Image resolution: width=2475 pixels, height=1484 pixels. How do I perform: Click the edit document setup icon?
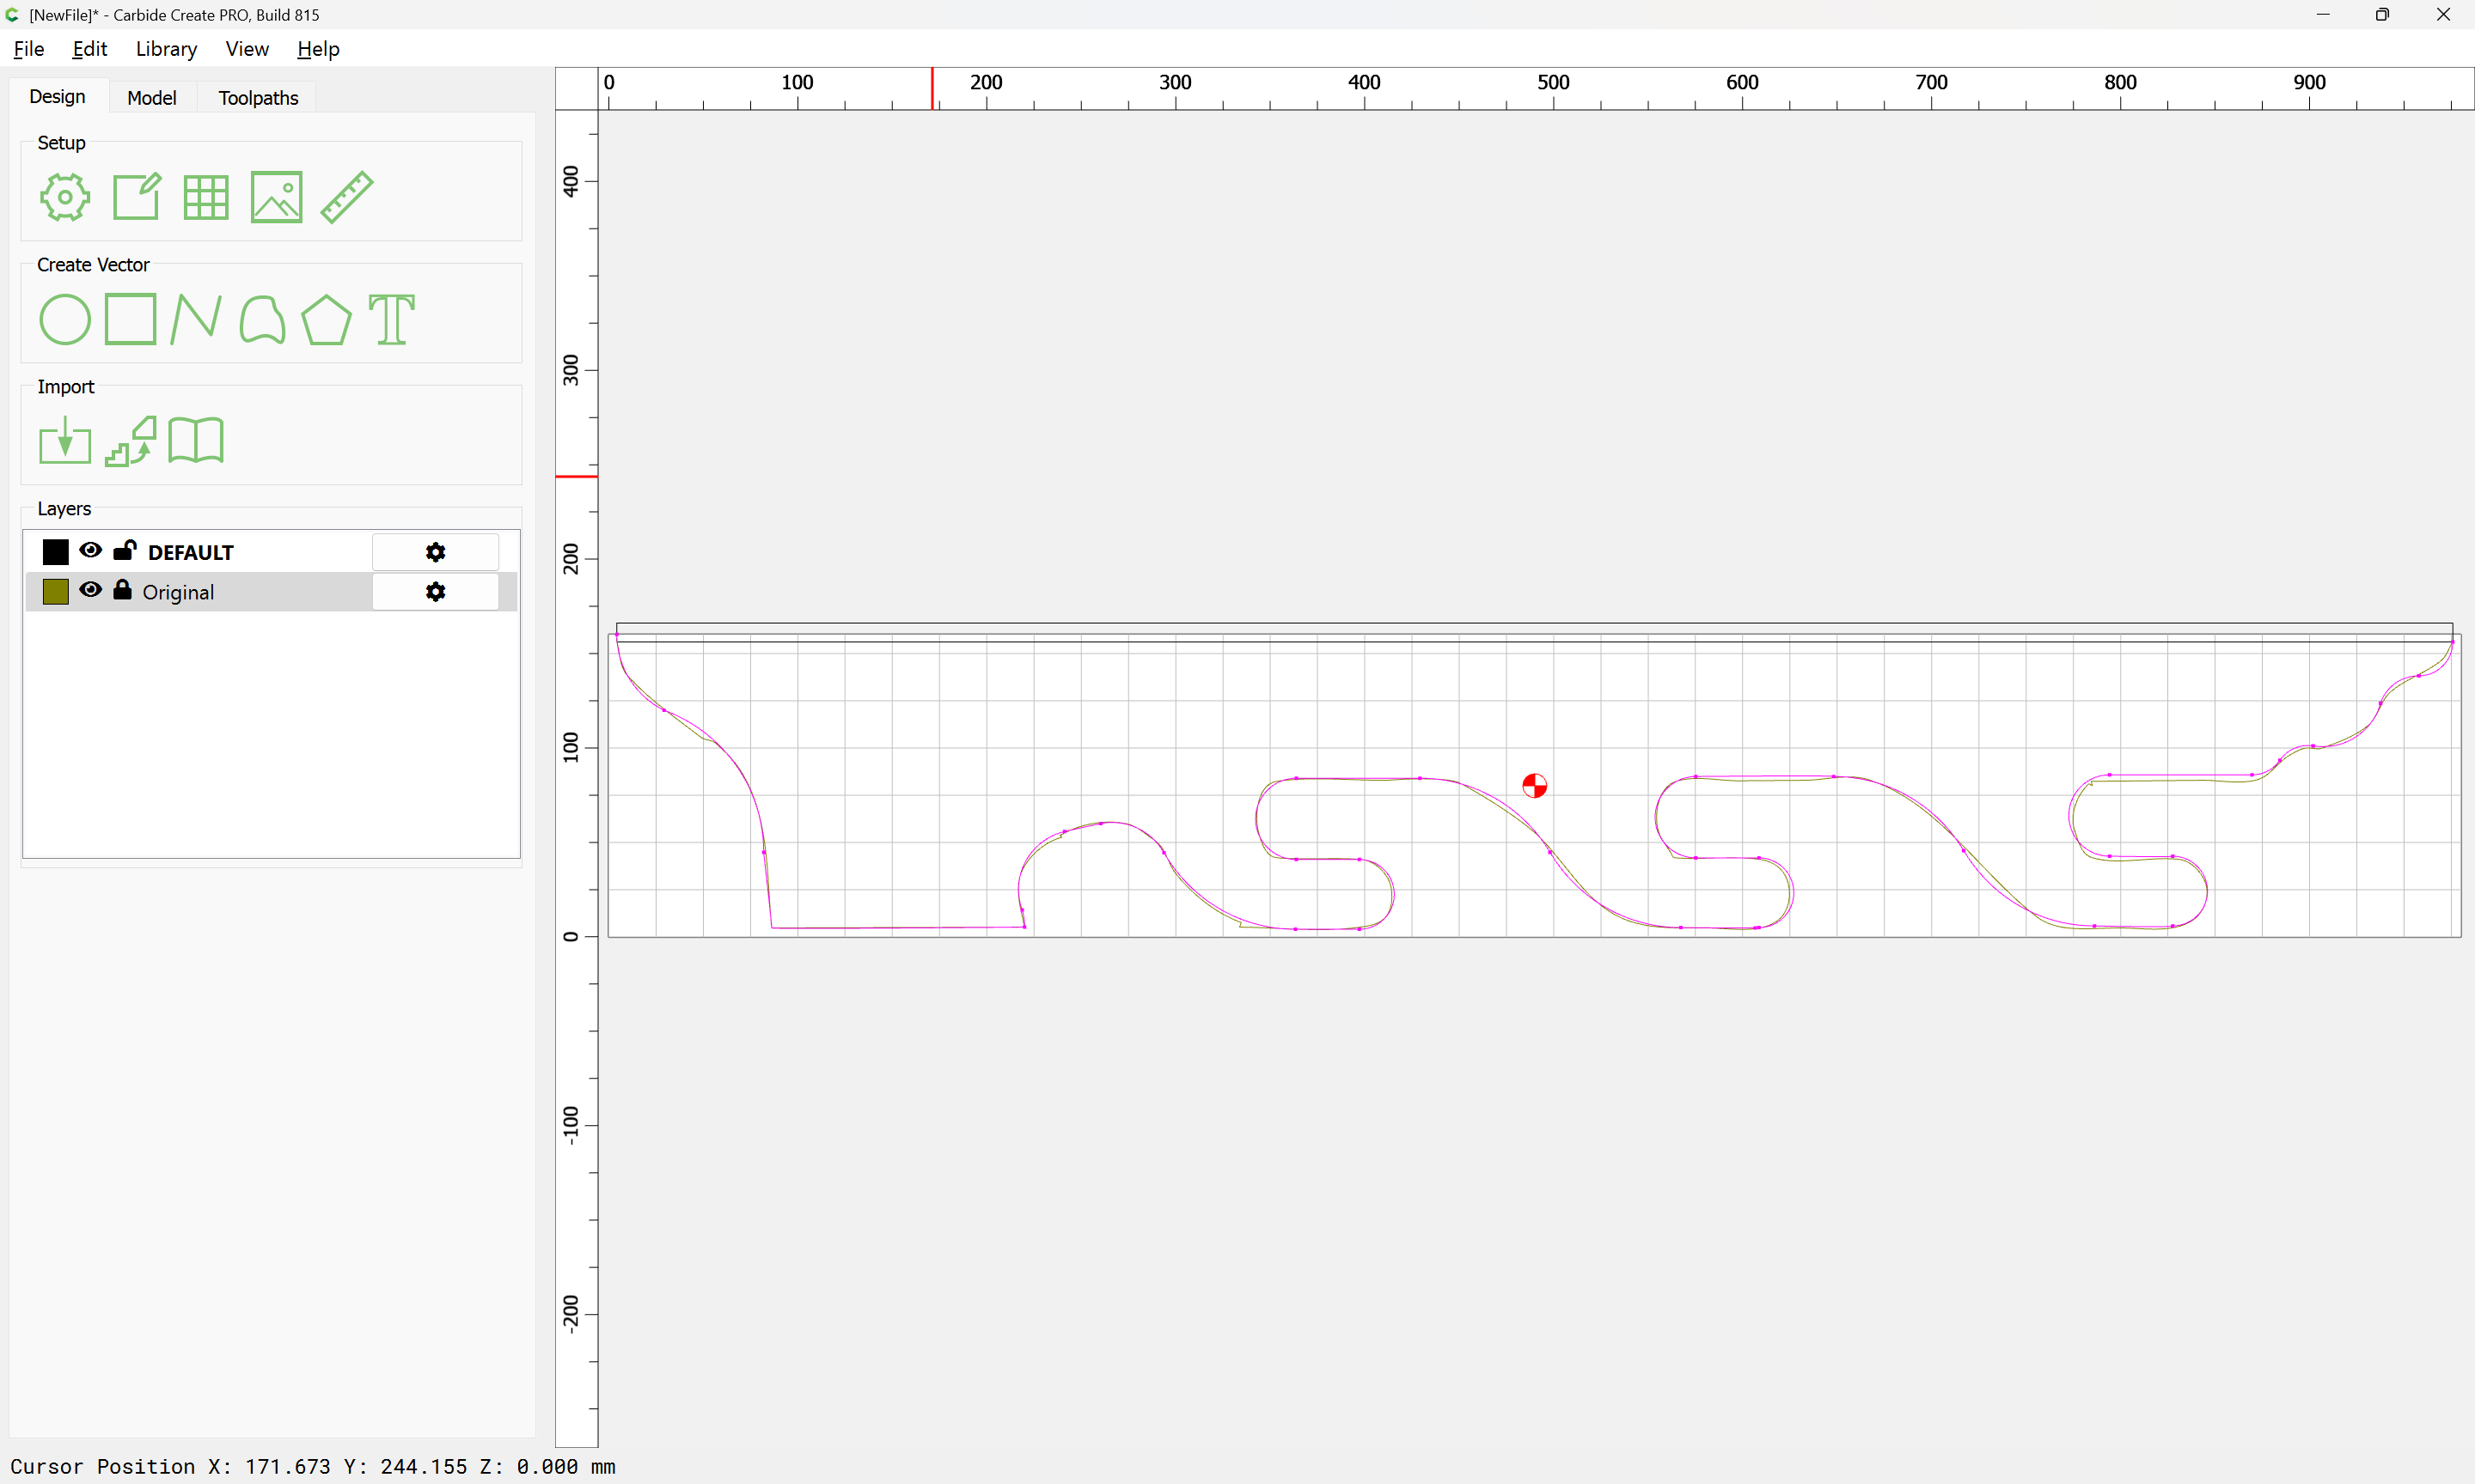pos(136,197)
